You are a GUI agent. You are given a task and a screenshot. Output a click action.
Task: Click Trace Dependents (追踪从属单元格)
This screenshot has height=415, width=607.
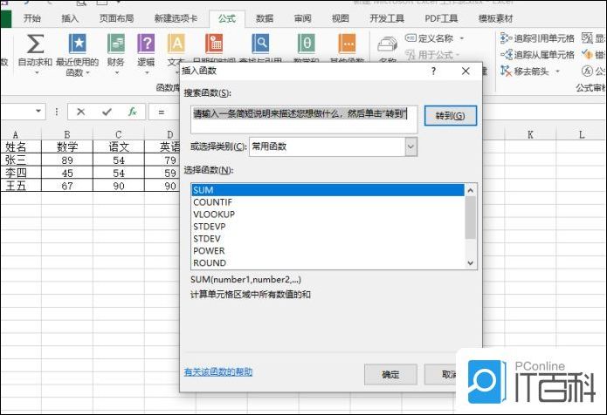pos(537,55)
